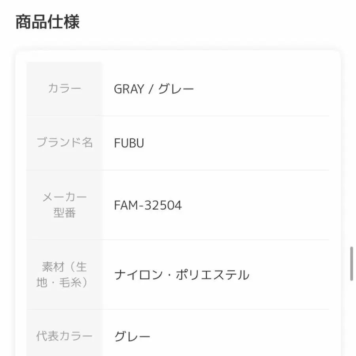This screenshot has height=356, width=356.
Task: Click the ナイロン word in the material value
Action: coord(138,275)
